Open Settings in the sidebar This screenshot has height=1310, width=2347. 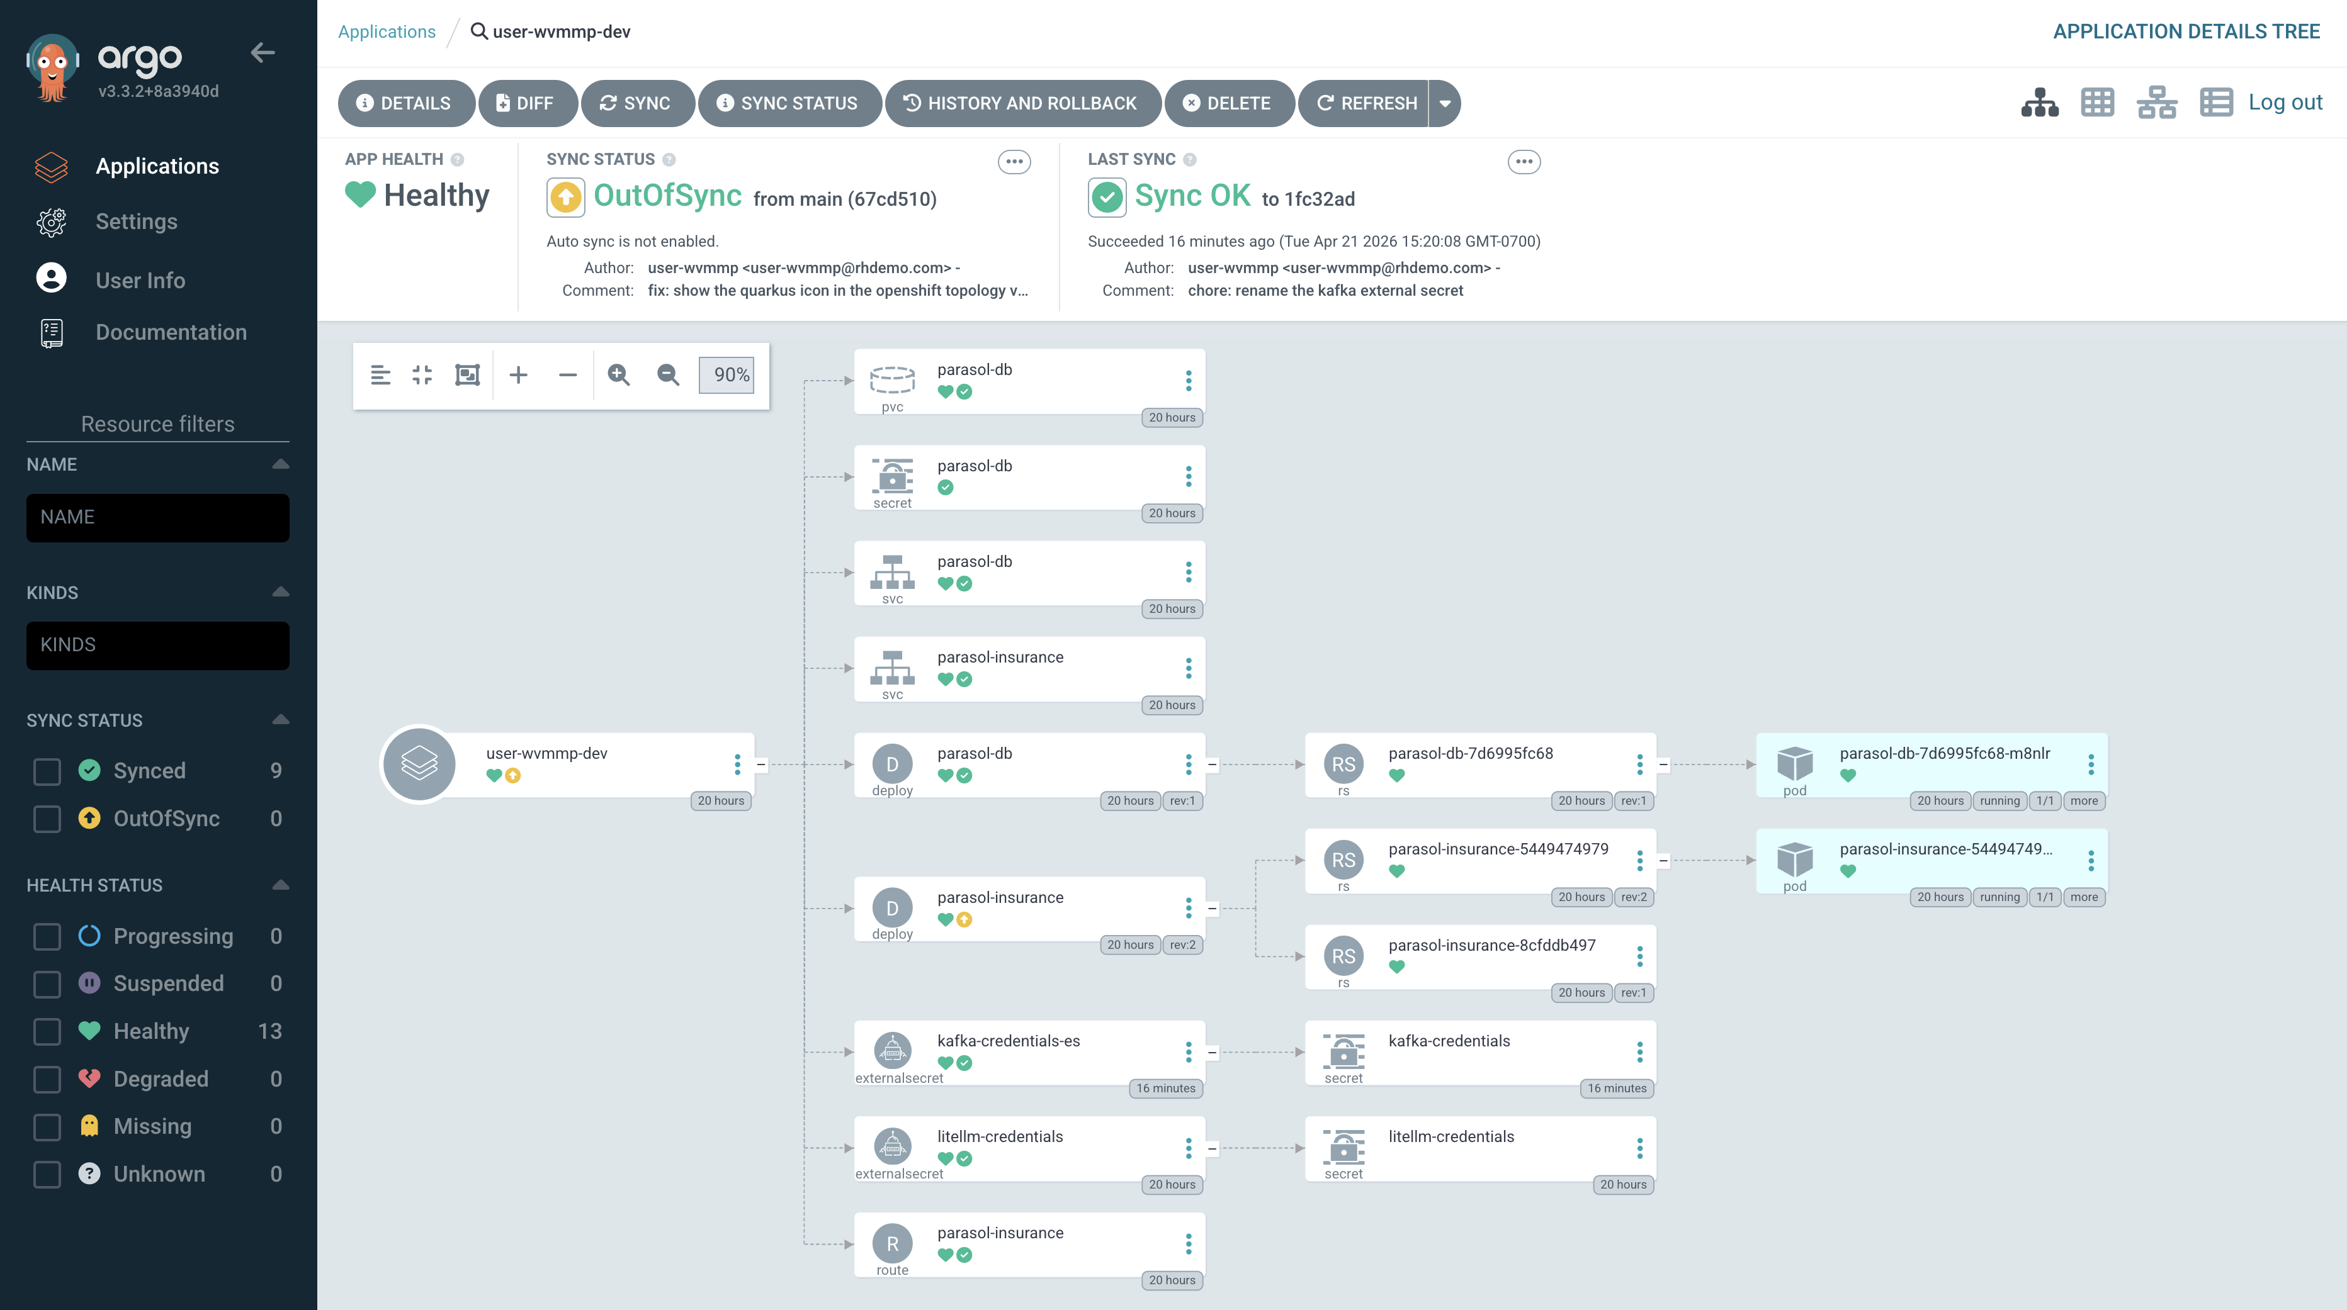[136, 221]
